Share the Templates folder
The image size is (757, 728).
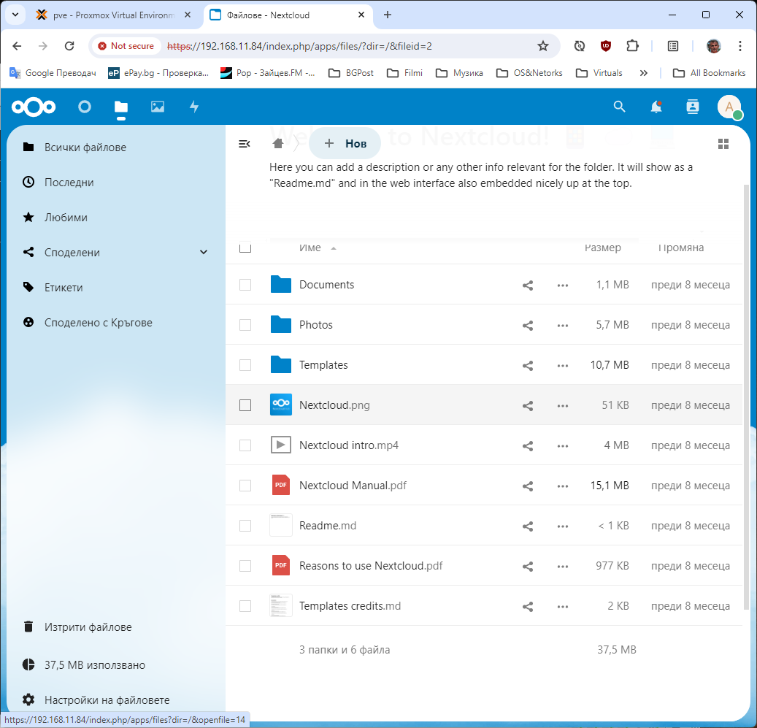pyautogui.click(x=528, y=365)
